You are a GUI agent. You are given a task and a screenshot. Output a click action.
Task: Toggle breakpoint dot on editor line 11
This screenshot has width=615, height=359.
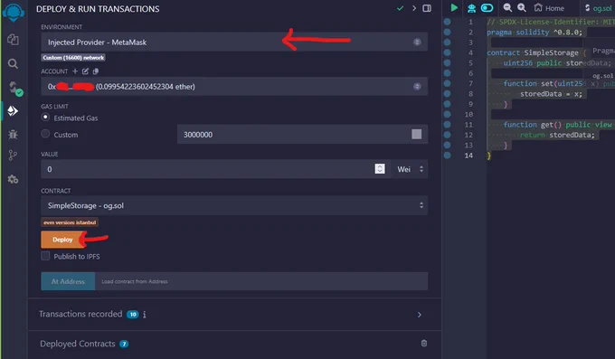447,125
